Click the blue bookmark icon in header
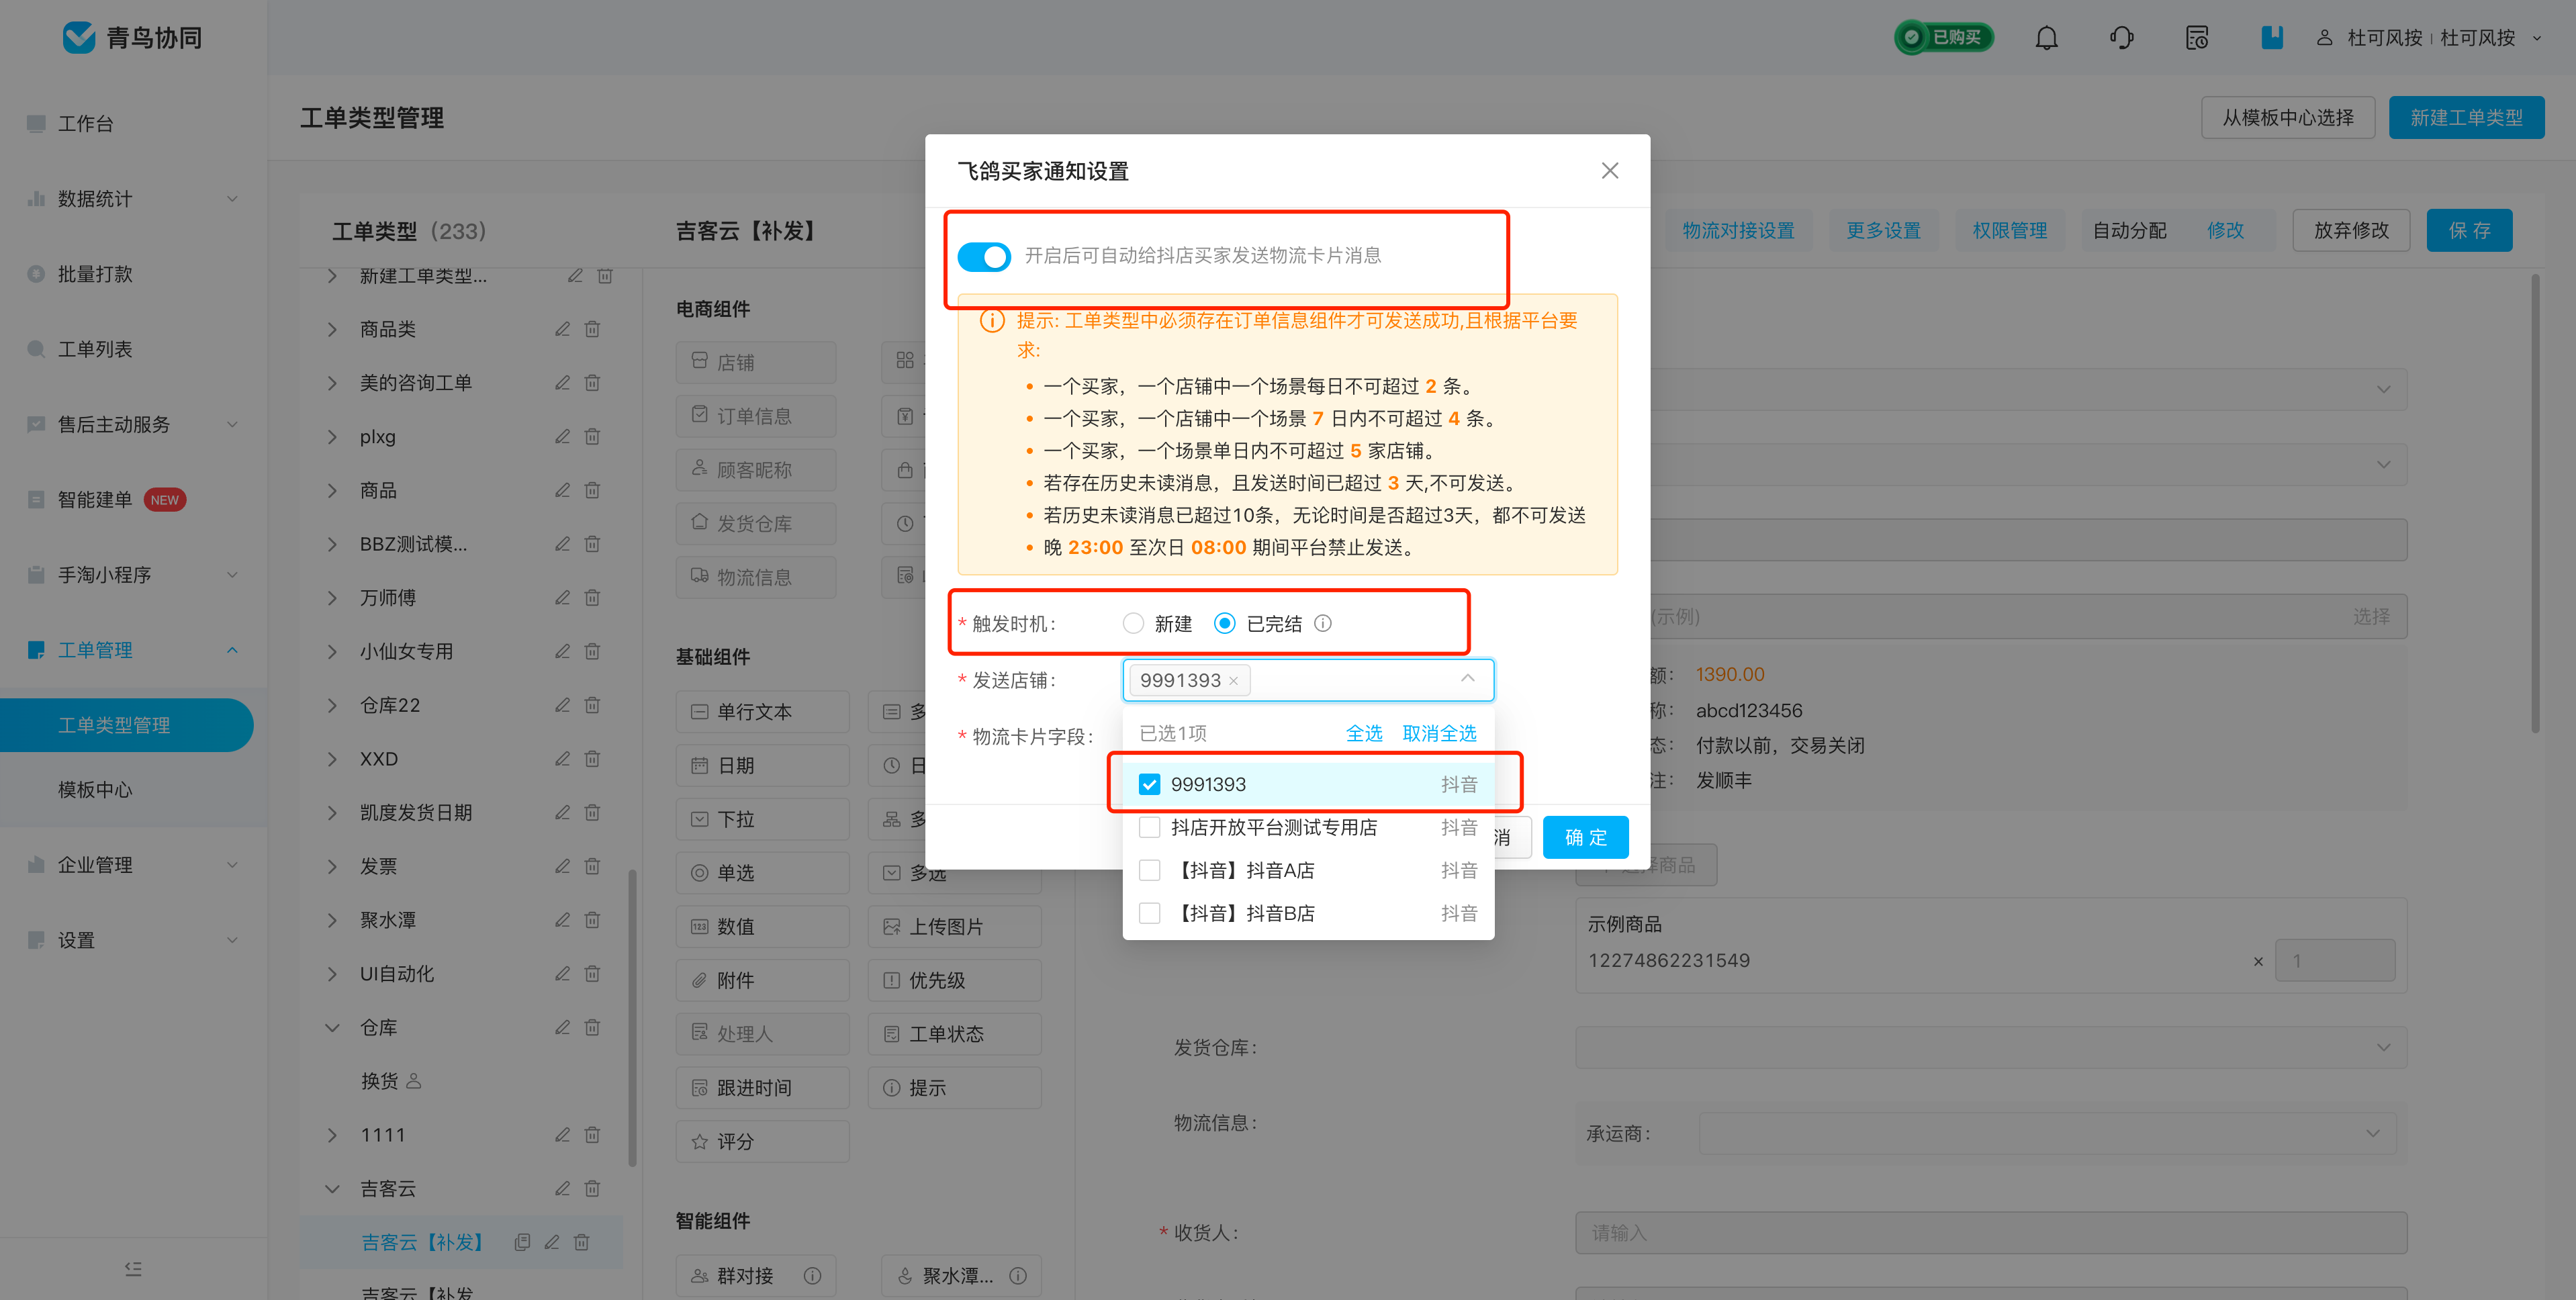The width and height of the screenshot is (2576, 1300). (x=2271, y=38)
